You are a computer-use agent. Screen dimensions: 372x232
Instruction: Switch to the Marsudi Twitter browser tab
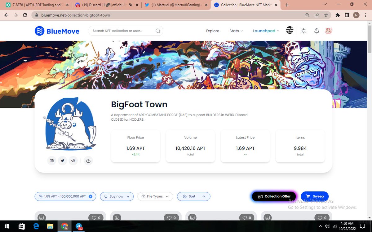click(x=176, y=5)
